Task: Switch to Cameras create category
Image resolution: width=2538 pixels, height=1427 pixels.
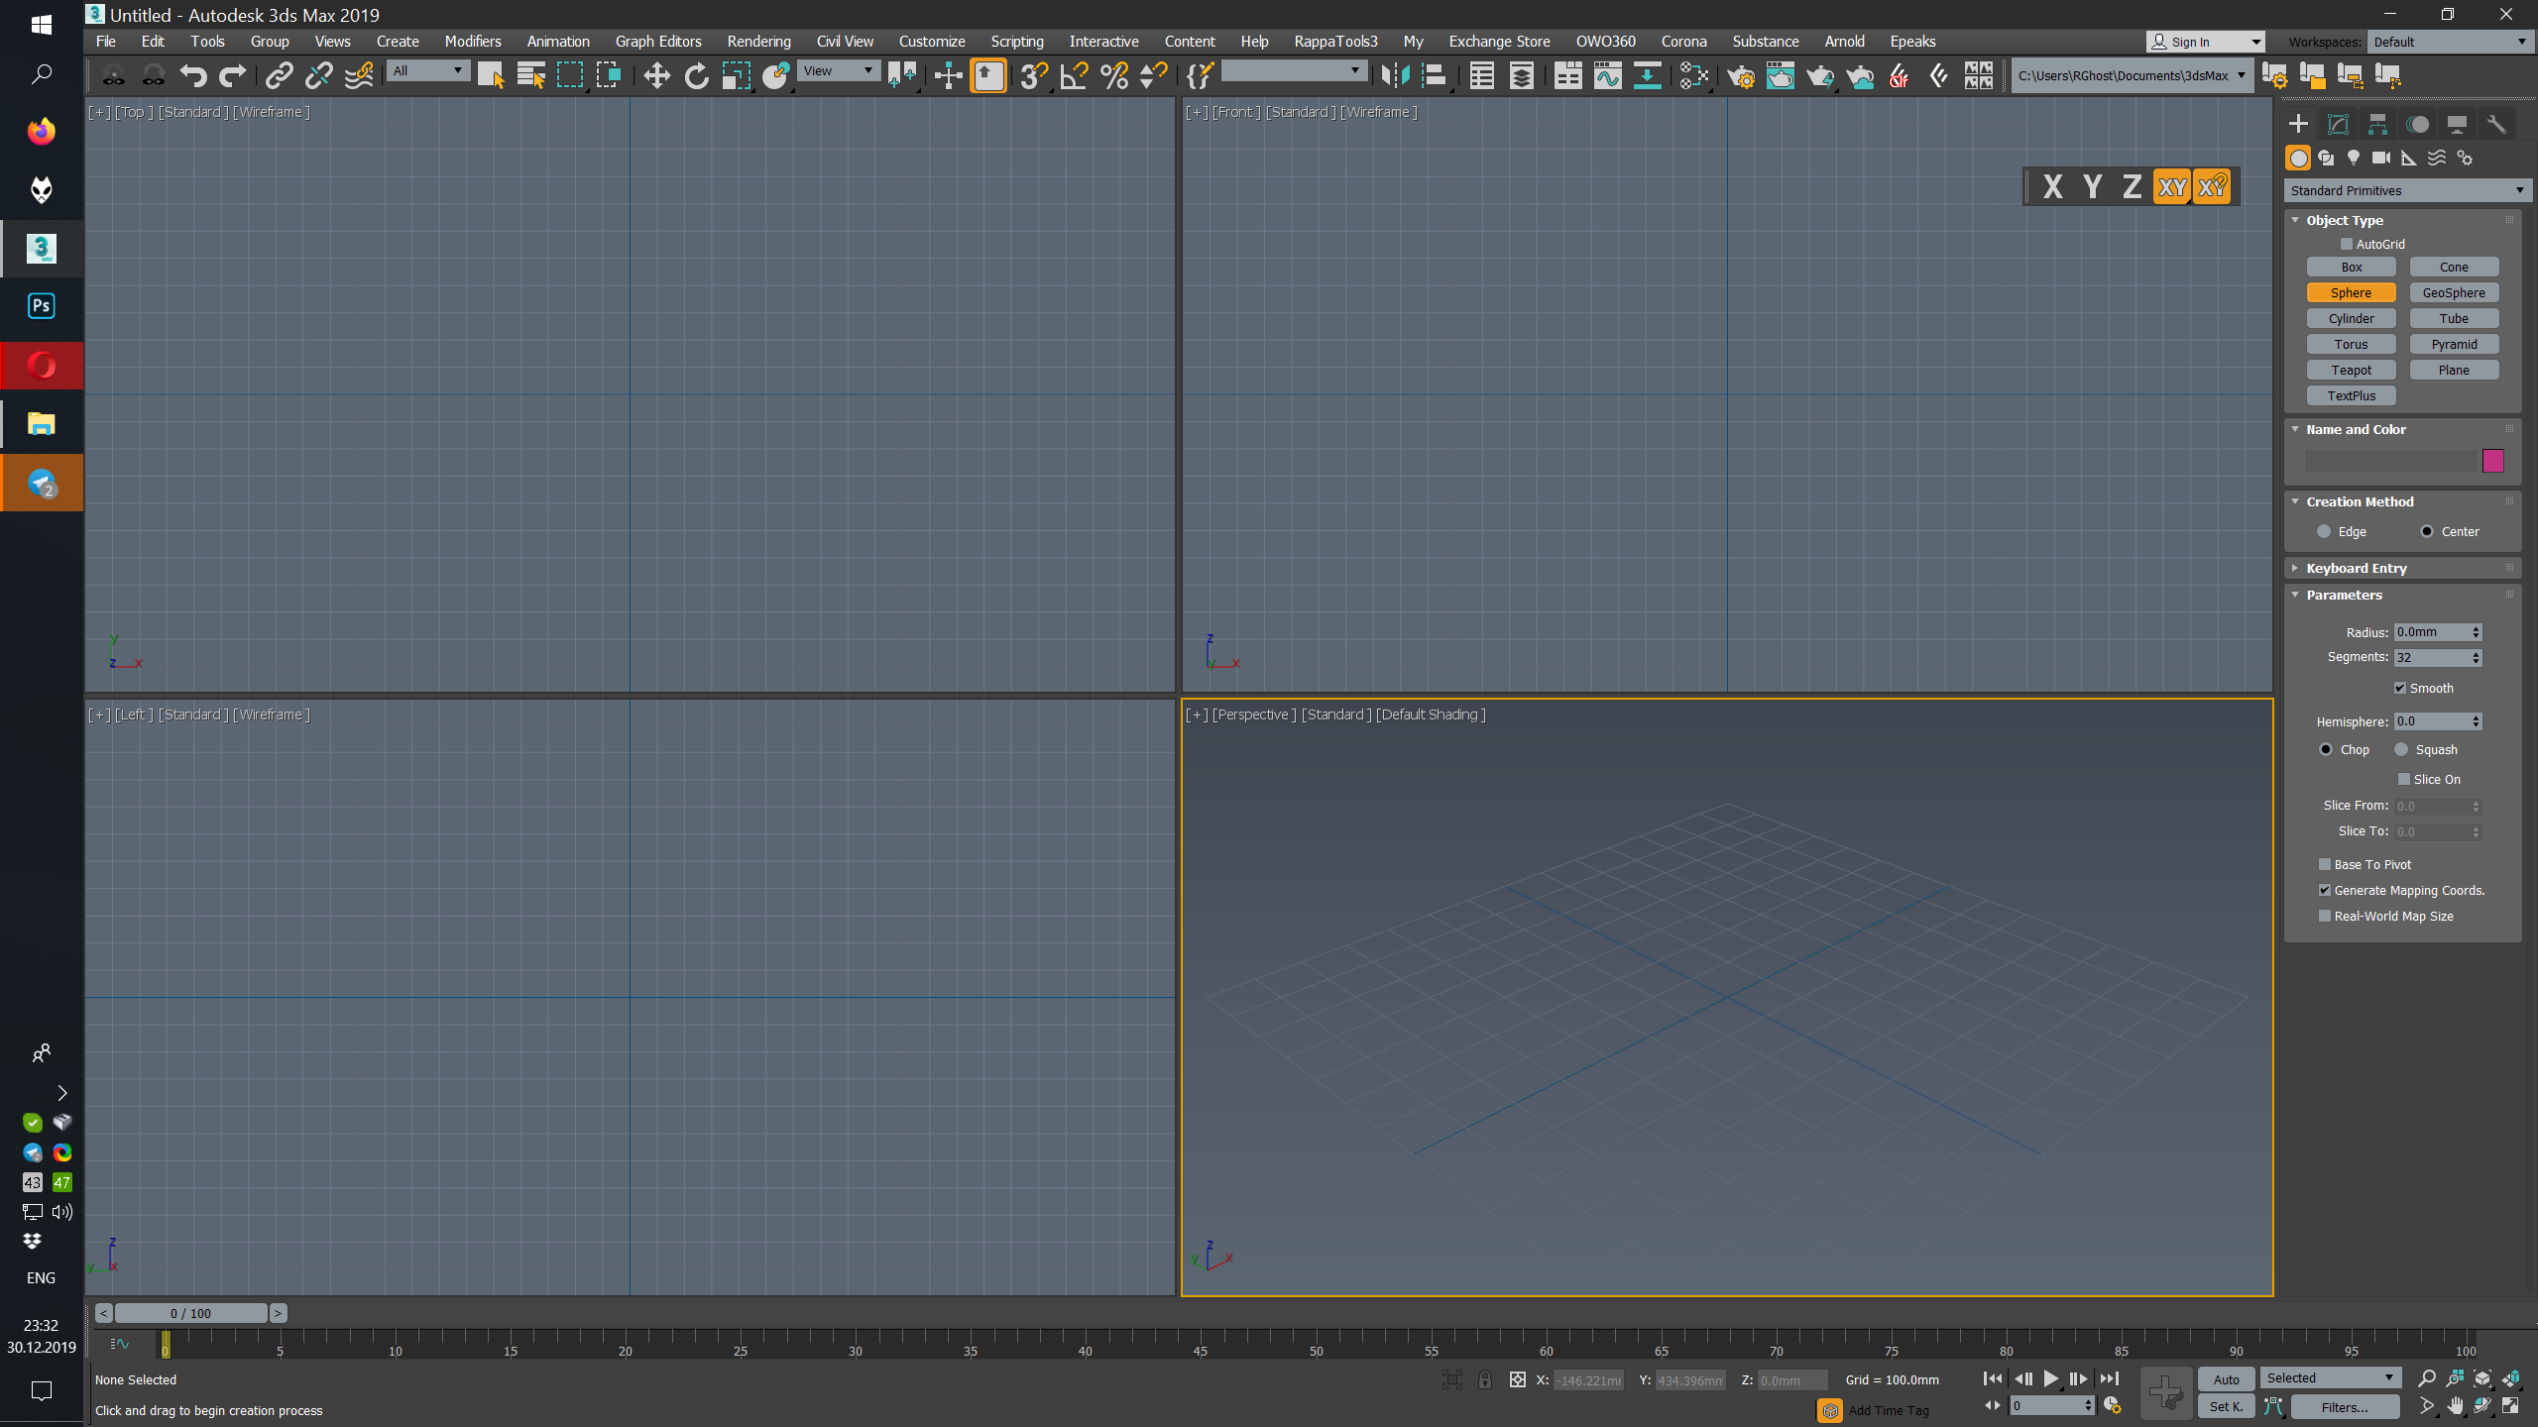Action: click(x=2381, y=158)
